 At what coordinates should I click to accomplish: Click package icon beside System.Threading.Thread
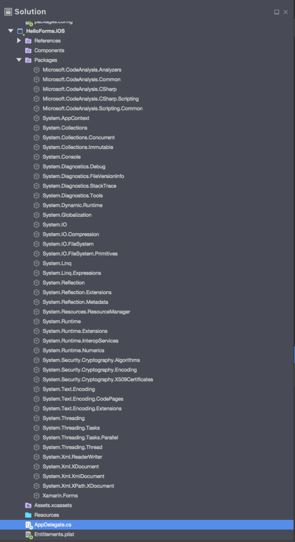coord(36,447)
